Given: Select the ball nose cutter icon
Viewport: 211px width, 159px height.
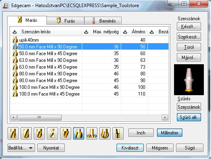Looking at the screenshot, I should coord(39,133).
